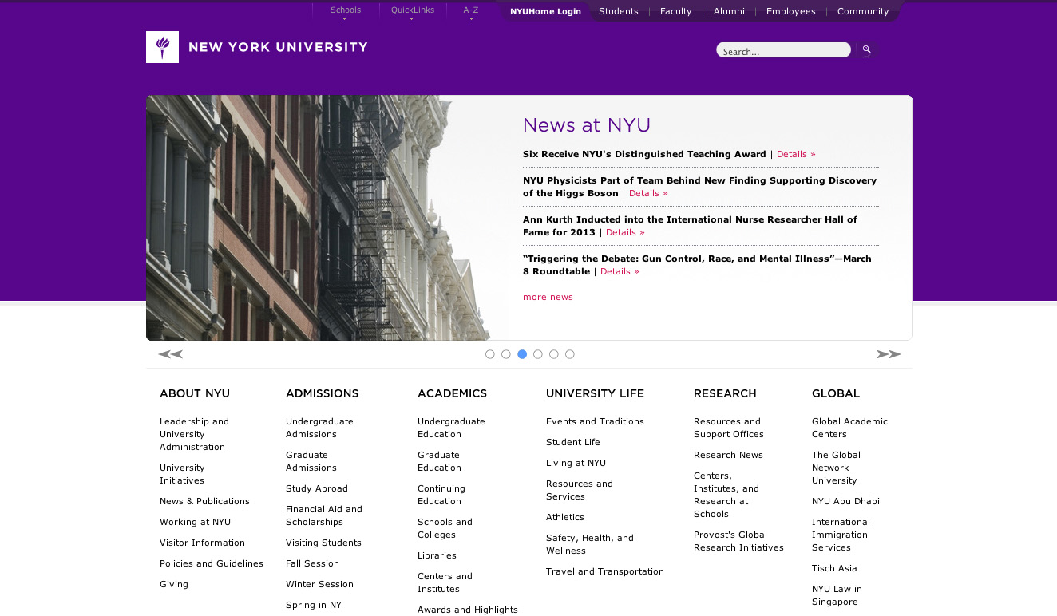Jump to the last carousel slide dot
Screen dimensions: 1057x616
(570, 354)
